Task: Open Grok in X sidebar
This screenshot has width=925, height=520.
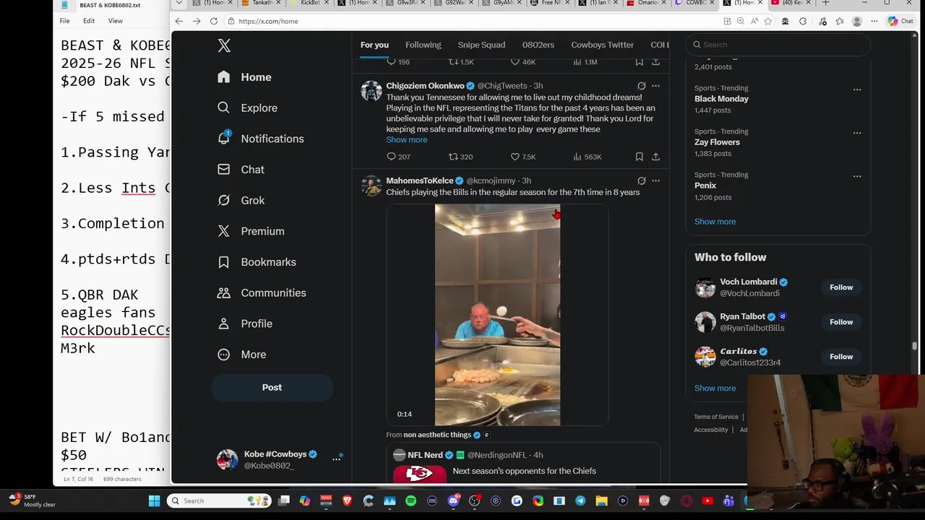Action: point(241,200)
